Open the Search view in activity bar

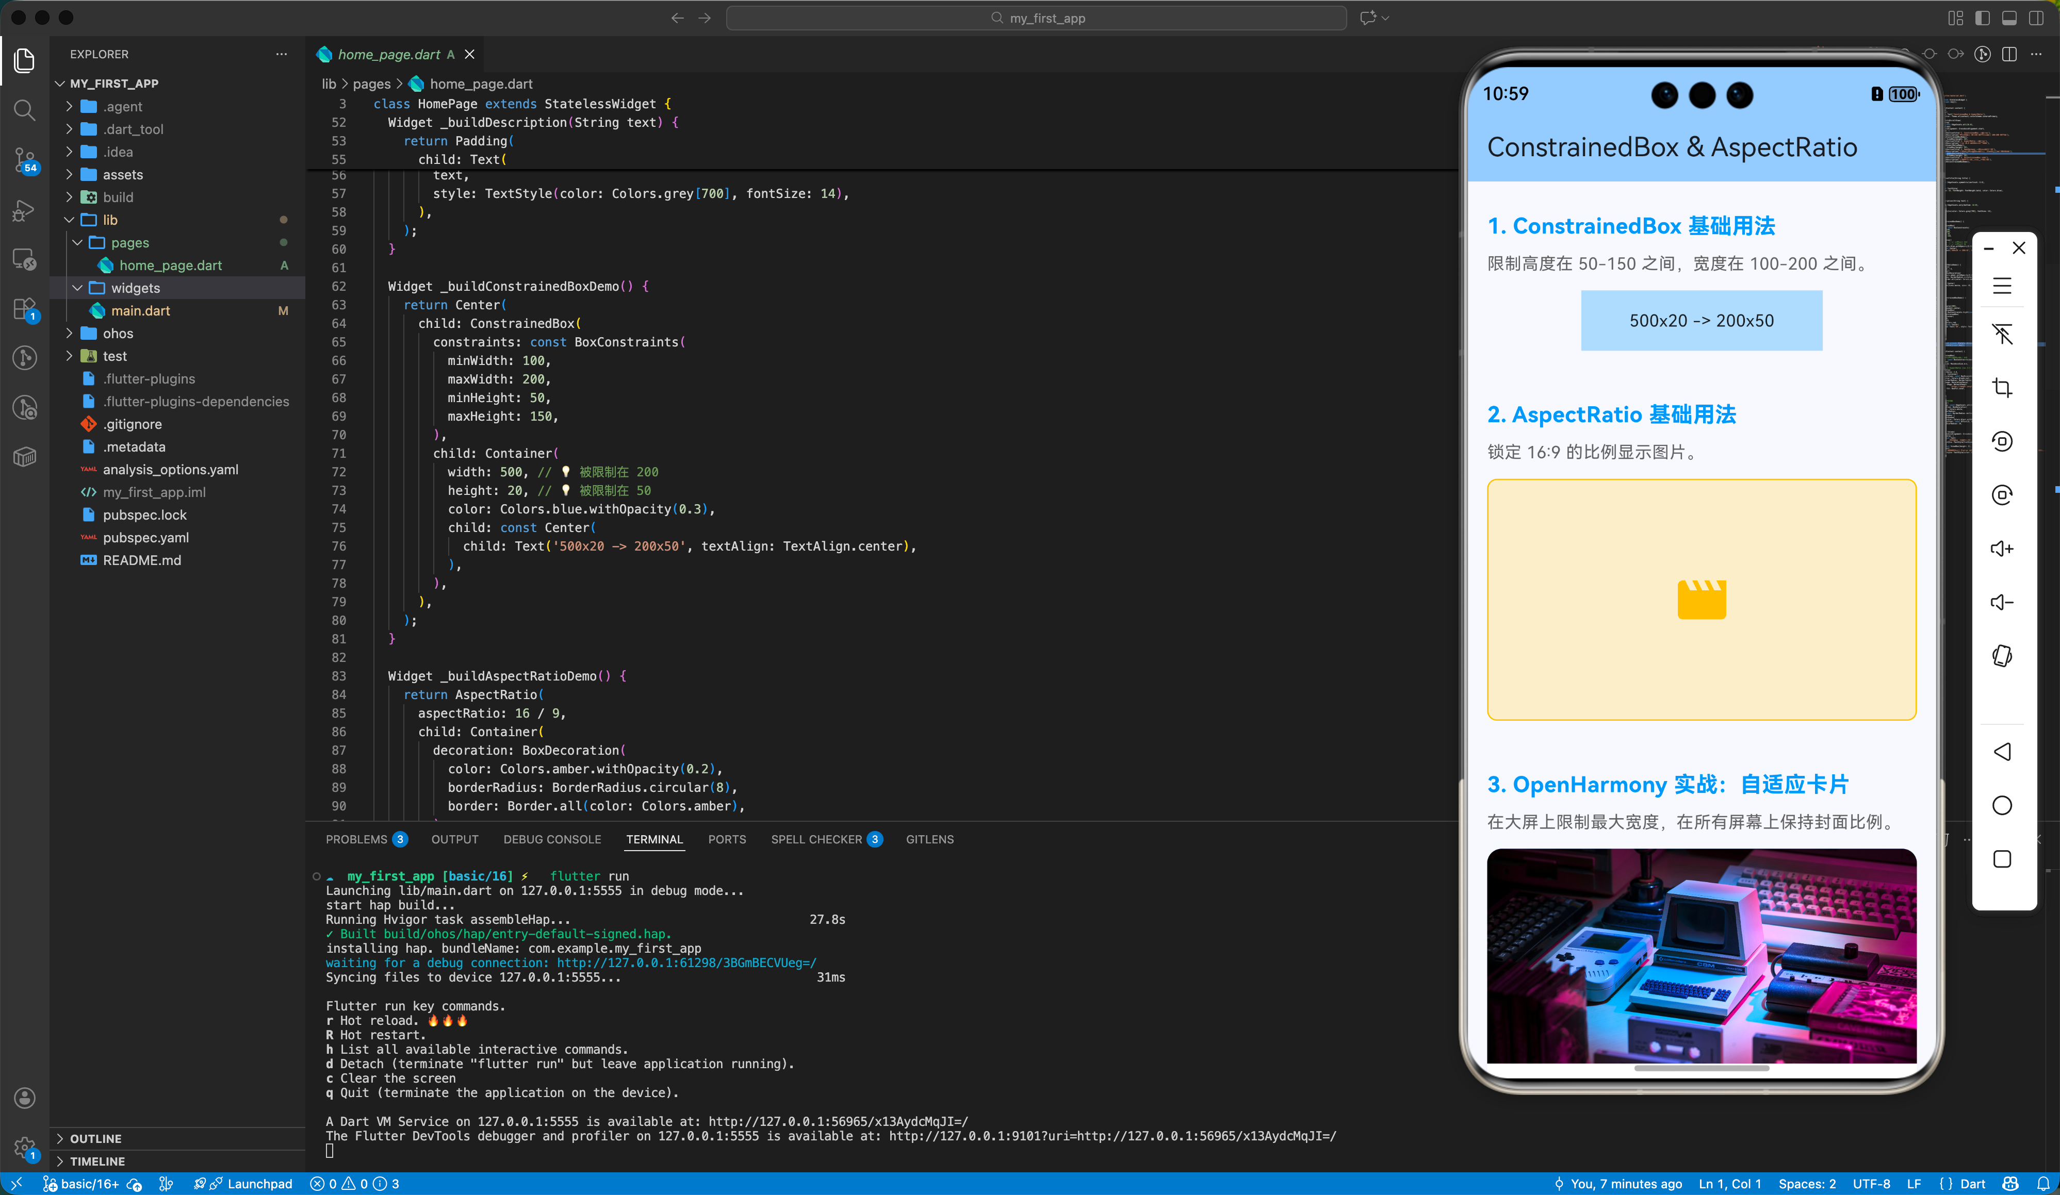25,109
